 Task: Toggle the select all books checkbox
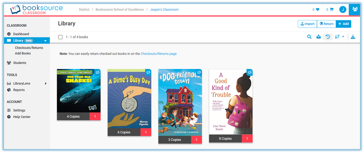[x=60, y=37]
